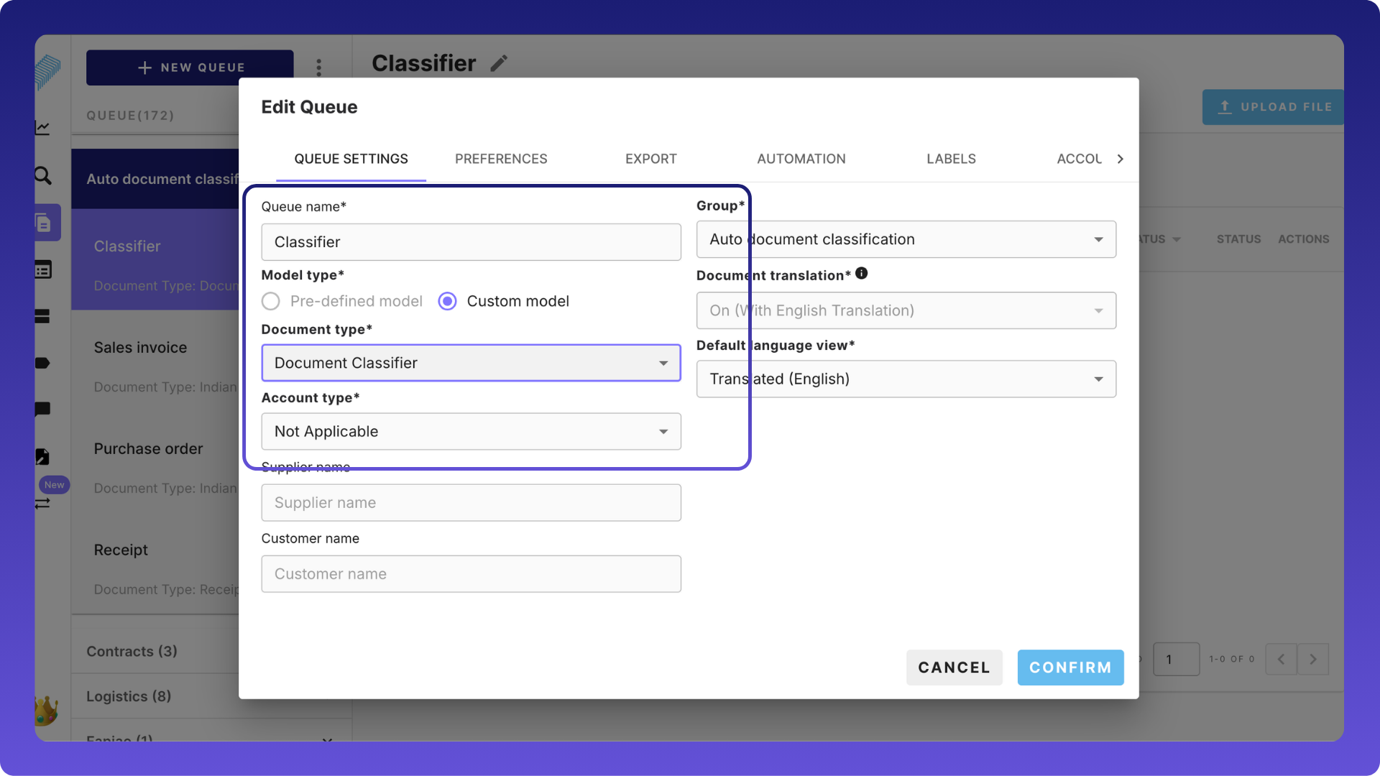
Task: Expand the Group dropdown
Action: click(906, 239)
